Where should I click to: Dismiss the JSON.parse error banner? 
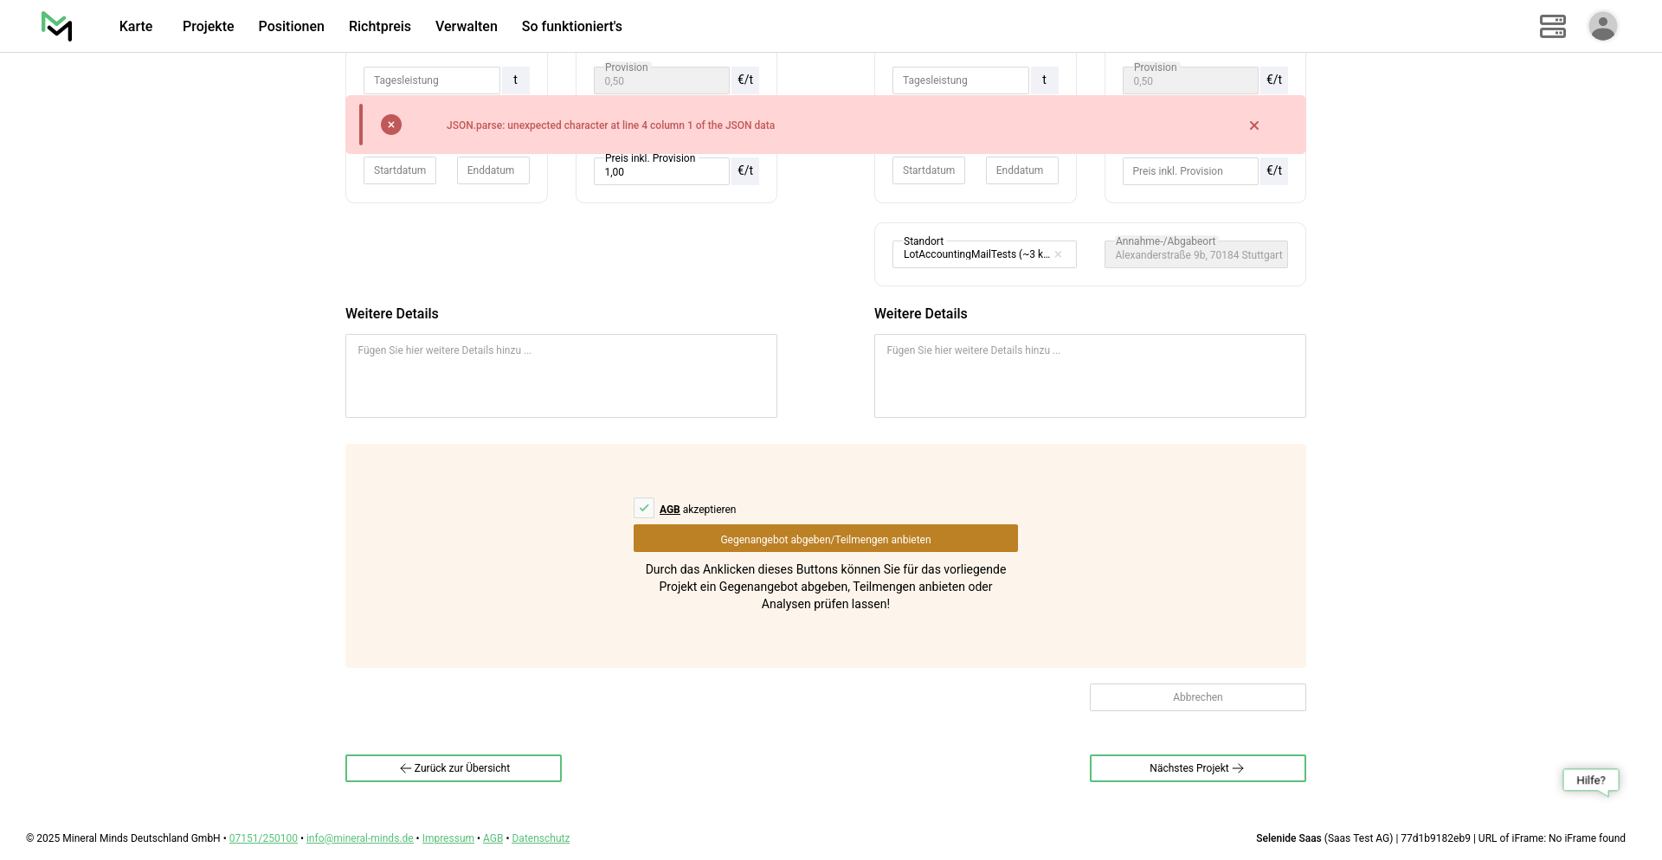click(1253, 125)
